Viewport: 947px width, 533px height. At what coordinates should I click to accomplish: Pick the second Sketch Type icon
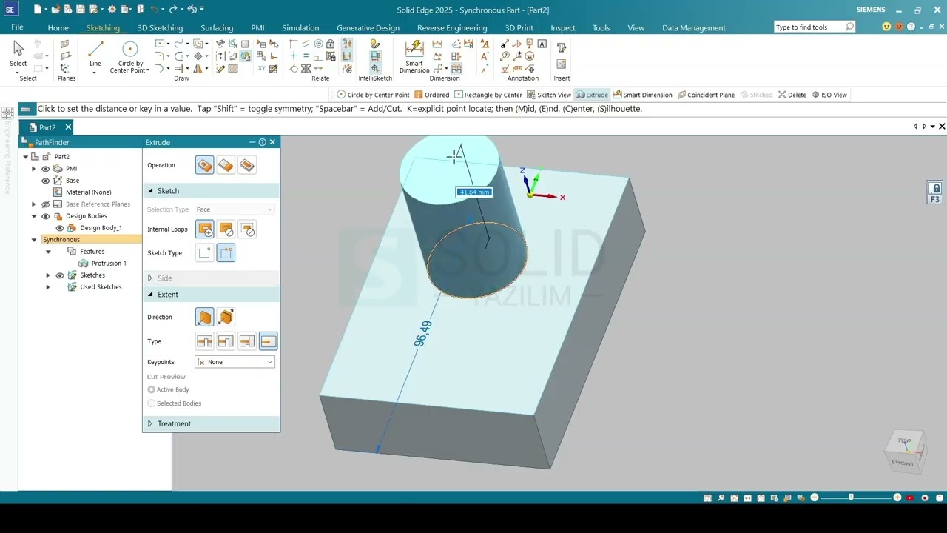(x=226, y=253)
